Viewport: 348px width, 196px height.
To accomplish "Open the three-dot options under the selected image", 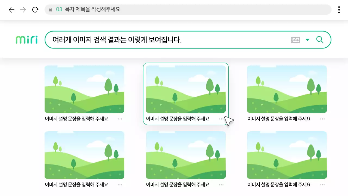I will point(221,119).
